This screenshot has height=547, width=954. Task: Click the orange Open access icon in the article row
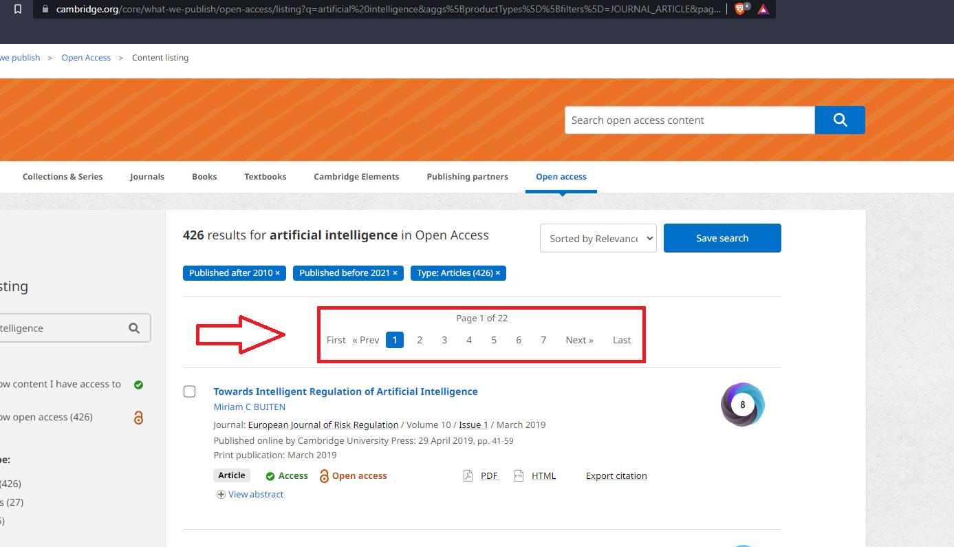tap(324, 476)
